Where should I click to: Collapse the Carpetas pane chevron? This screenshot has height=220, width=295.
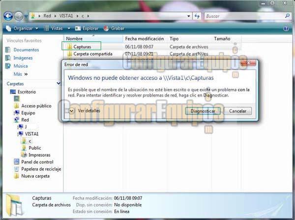[59, 83]
